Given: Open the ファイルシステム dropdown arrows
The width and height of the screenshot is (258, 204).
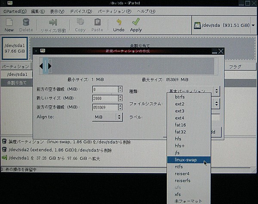Looking at the screenshot, I should point(217,104).
